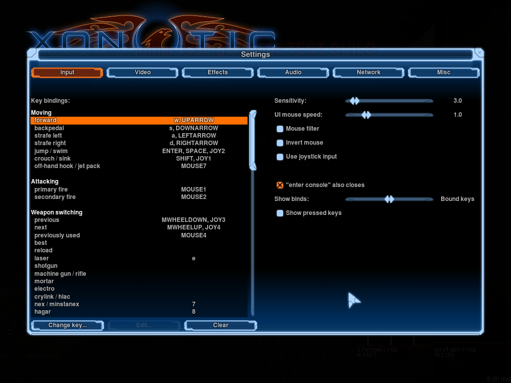
Task: Select the forward key binding row
Action: [x=139, y=120]
